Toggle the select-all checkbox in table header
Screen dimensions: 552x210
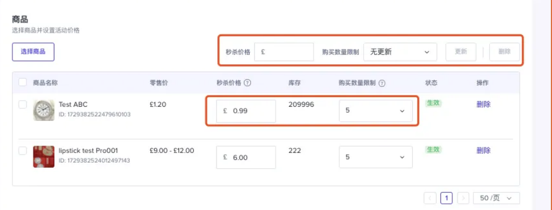tap(23, 82)
